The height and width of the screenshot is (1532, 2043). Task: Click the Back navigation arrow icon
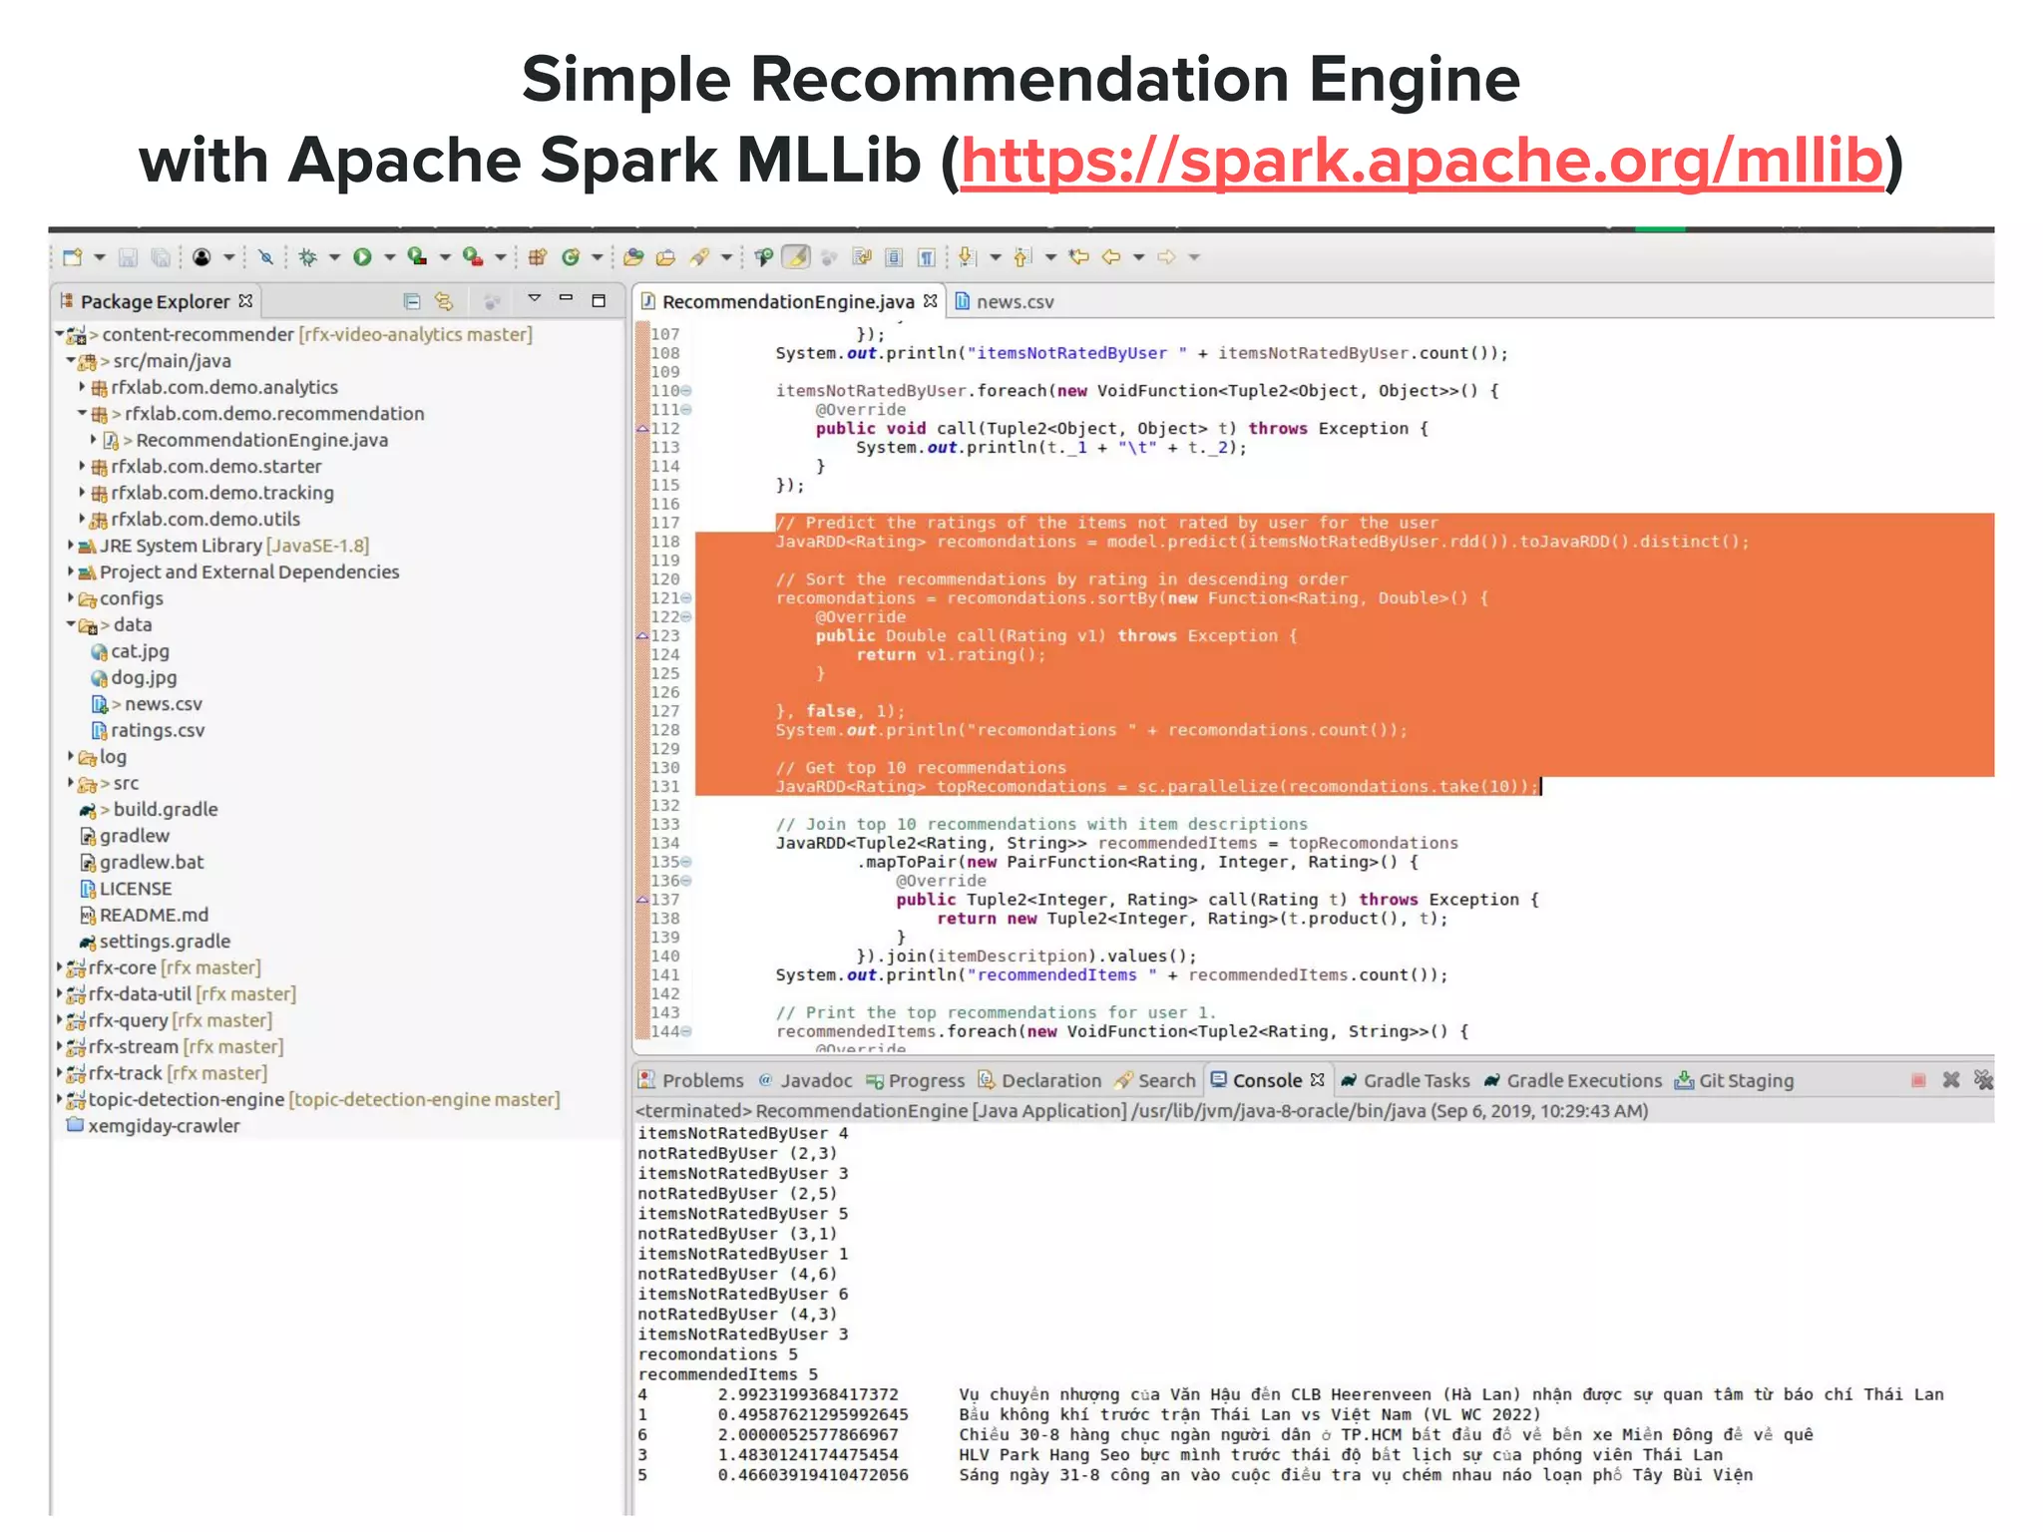click(x=1111, y=257)
